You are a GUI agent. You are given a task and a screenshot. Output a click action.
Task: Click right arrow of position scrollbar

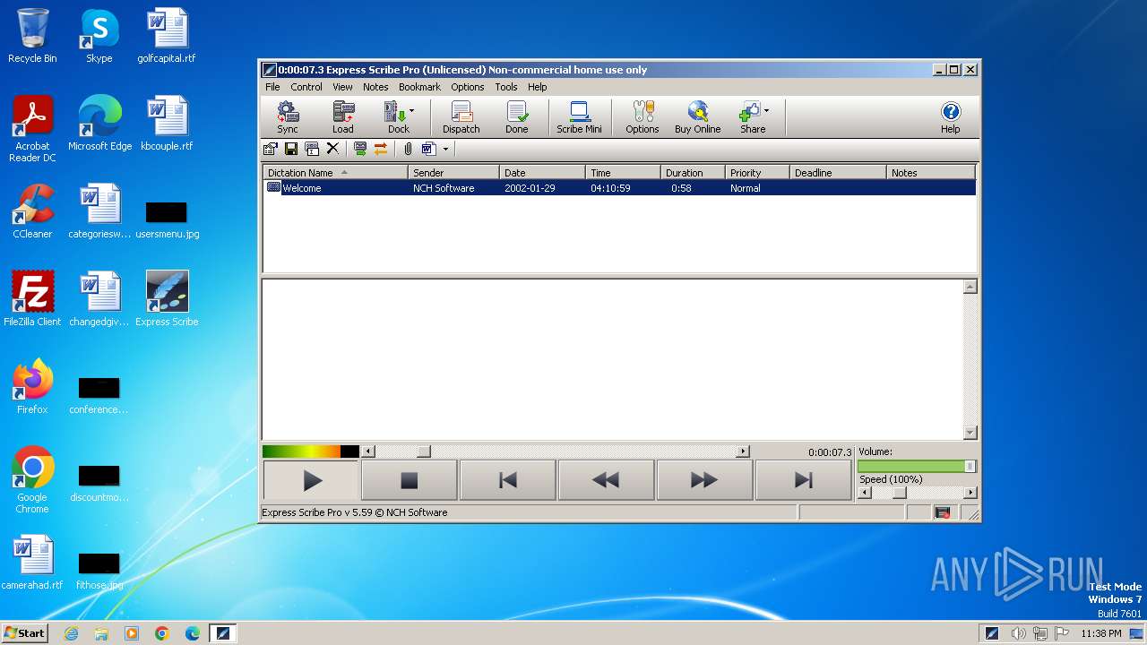(743, 451)
